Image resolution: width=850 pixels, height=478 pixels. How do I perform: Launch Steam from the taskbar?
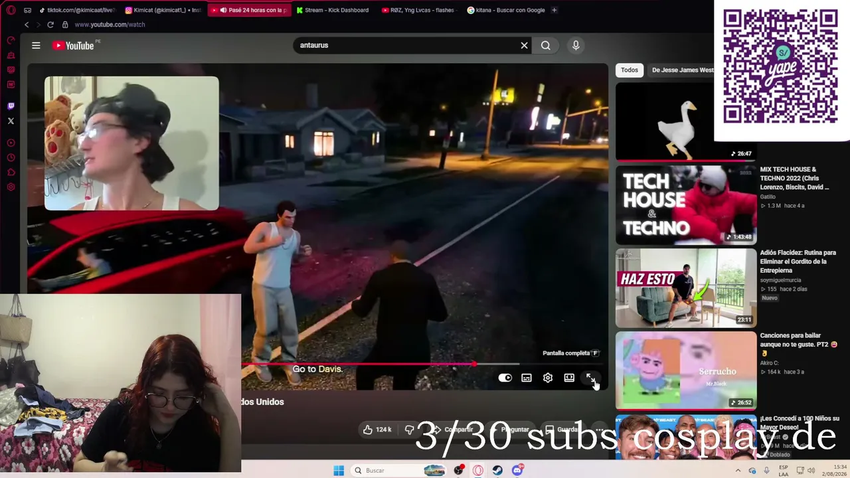pyautogui.click(x=497, y=471)
